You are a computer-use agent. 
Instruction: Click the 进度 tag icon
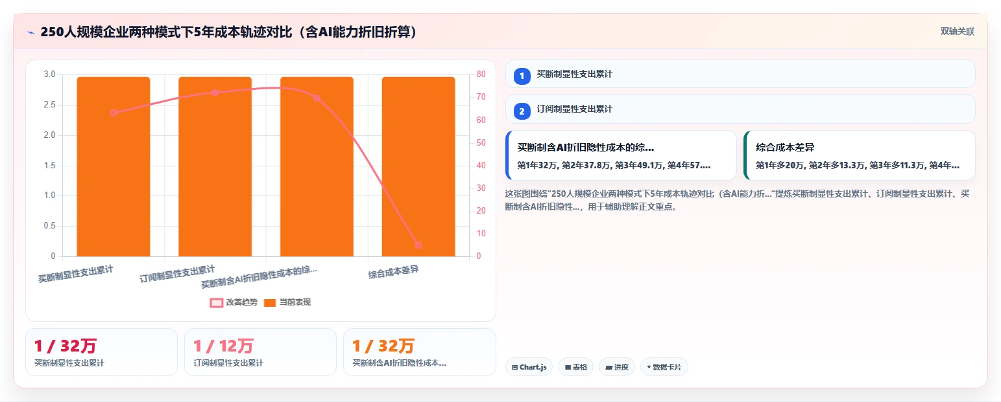(x=609, y=368)
